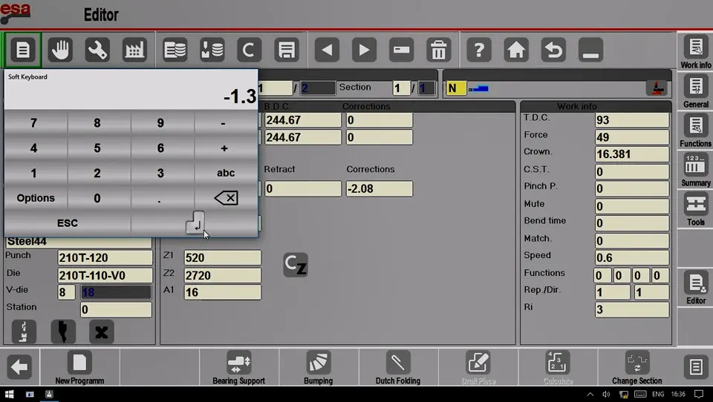Select the Z2 field showing 2720
Viewport: 713px width, 402px height.
click(x=222, y=275)
